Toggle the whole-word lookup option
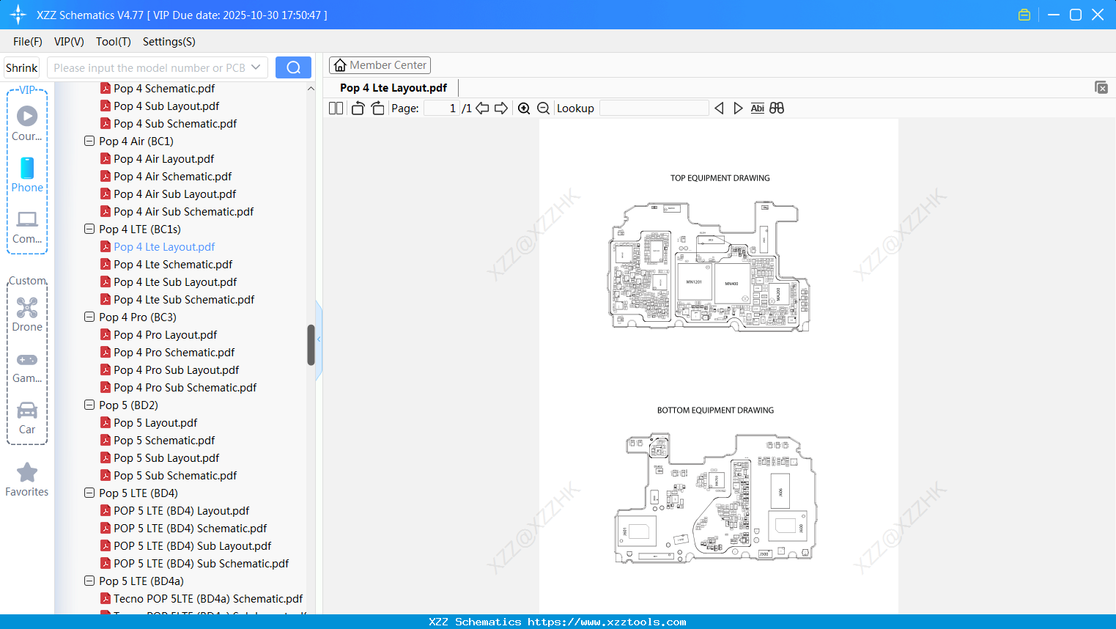 click(777, 108)
